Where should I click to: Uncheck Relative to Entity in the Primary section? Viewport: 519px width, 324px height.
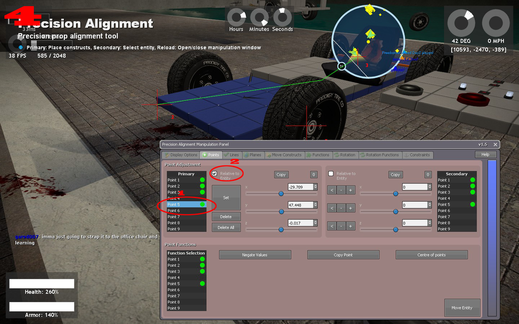coord(215,174)
